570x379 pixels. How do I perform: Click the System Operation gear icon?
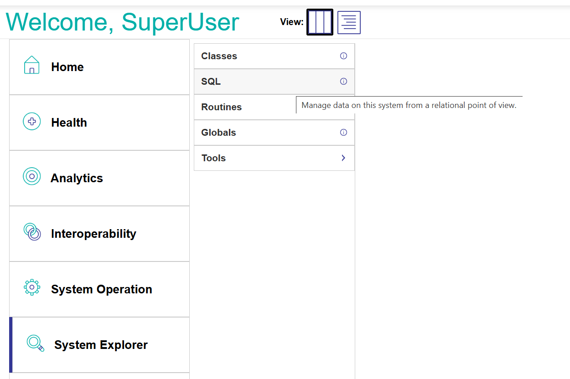(x=31, y=287)
